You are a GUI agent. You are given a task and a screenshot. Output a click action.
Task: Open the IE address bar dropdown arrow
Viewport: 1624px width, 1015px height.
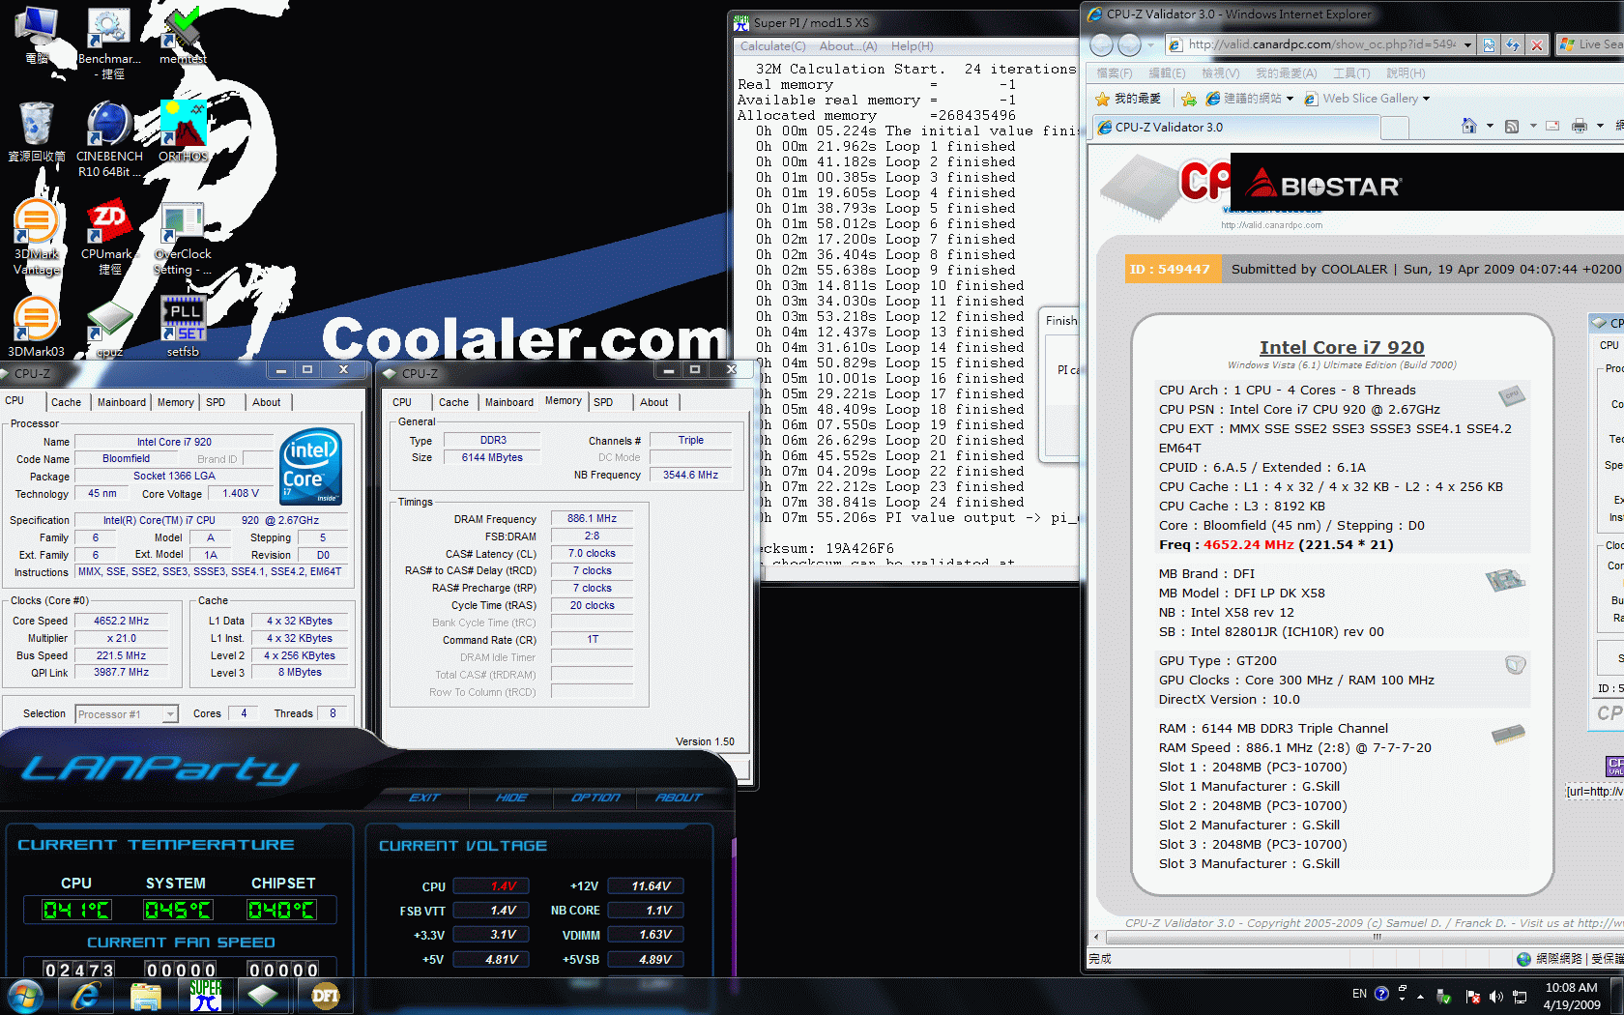[1467, 44]
